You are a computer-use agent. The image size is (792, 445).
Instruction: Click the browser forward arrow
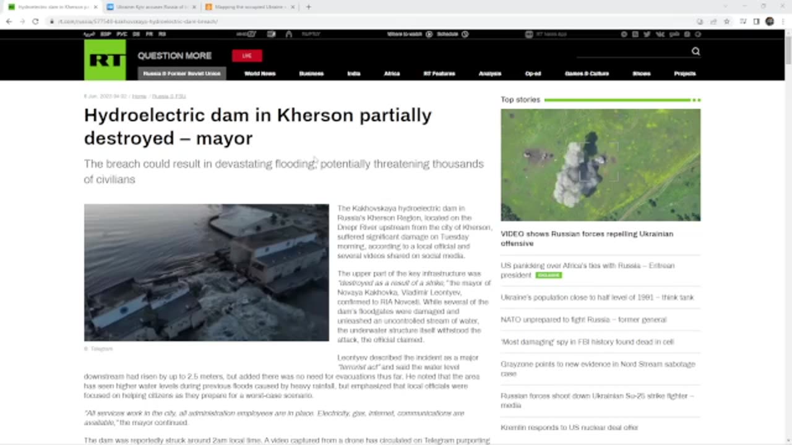coord(22,21)
